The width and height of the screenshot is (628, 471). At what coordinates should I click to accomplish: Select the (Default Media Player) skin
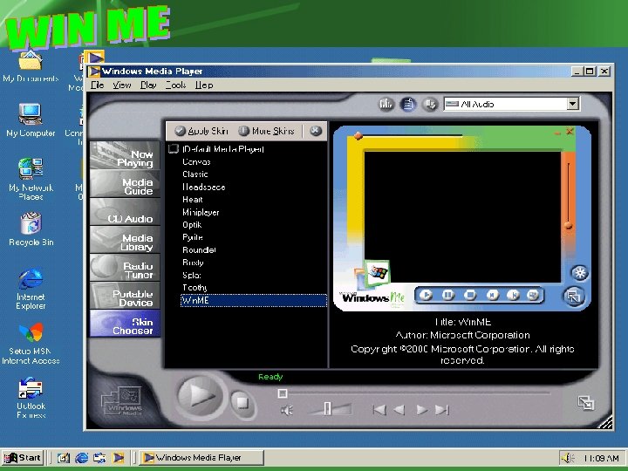(x=222, y=149)
